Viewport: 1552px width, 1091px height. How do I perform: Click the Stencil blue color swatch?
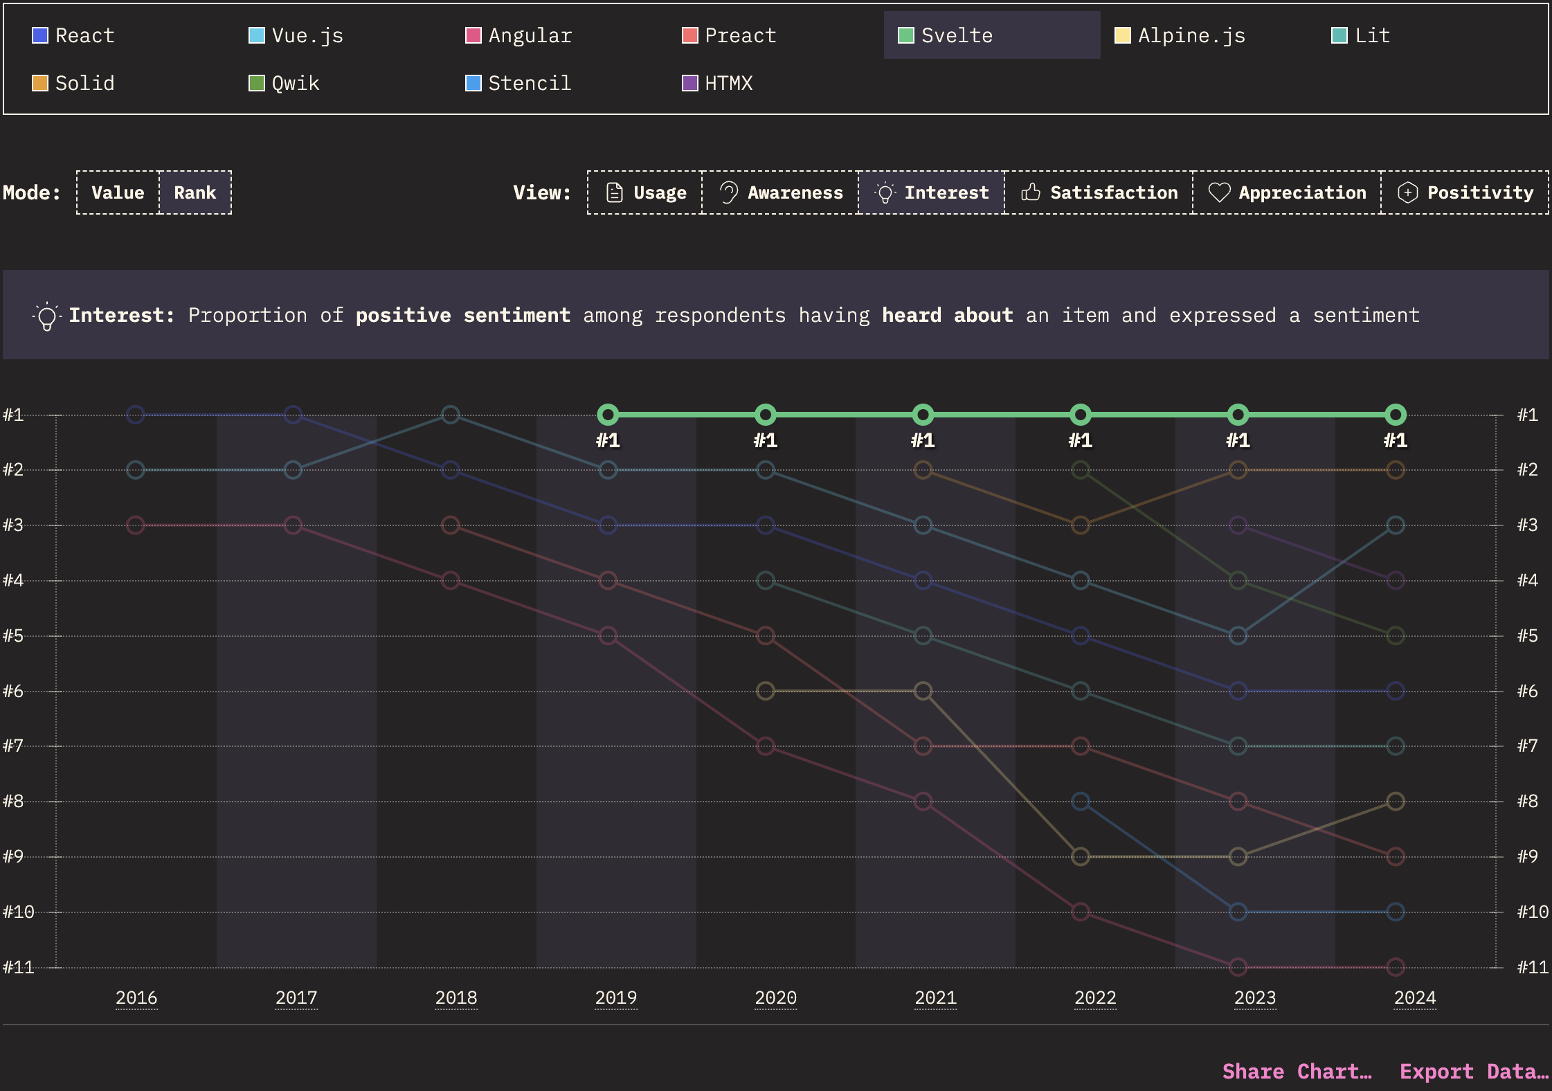click(473, 83)
